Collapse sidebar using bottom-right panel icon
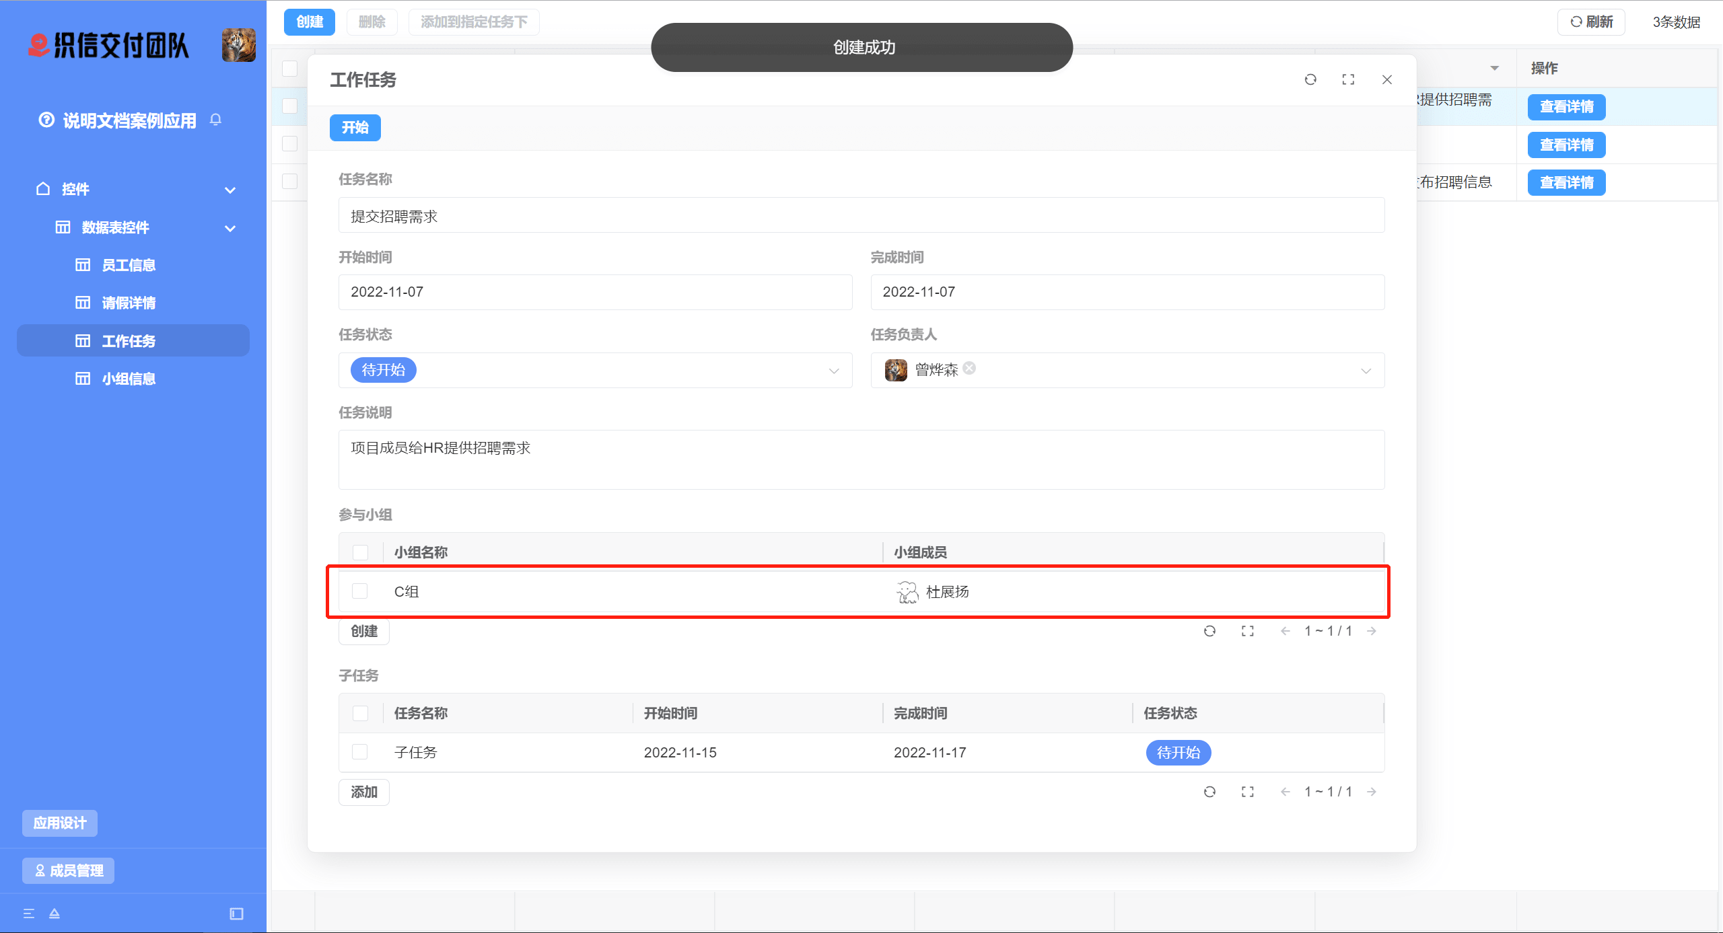This screenshot has width=1723, height=933. pos(236,913)
